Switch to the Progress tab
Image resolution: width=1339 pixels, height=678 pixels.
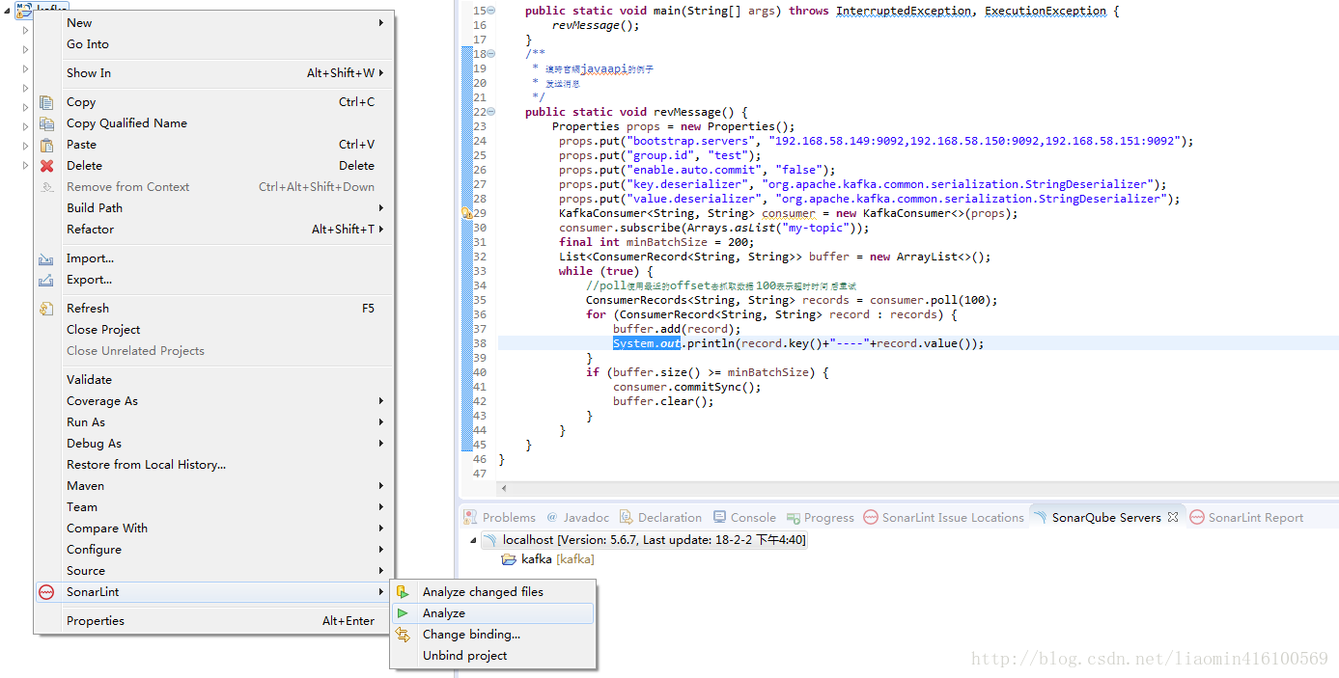pyautogui.click(x=821, y=517)
